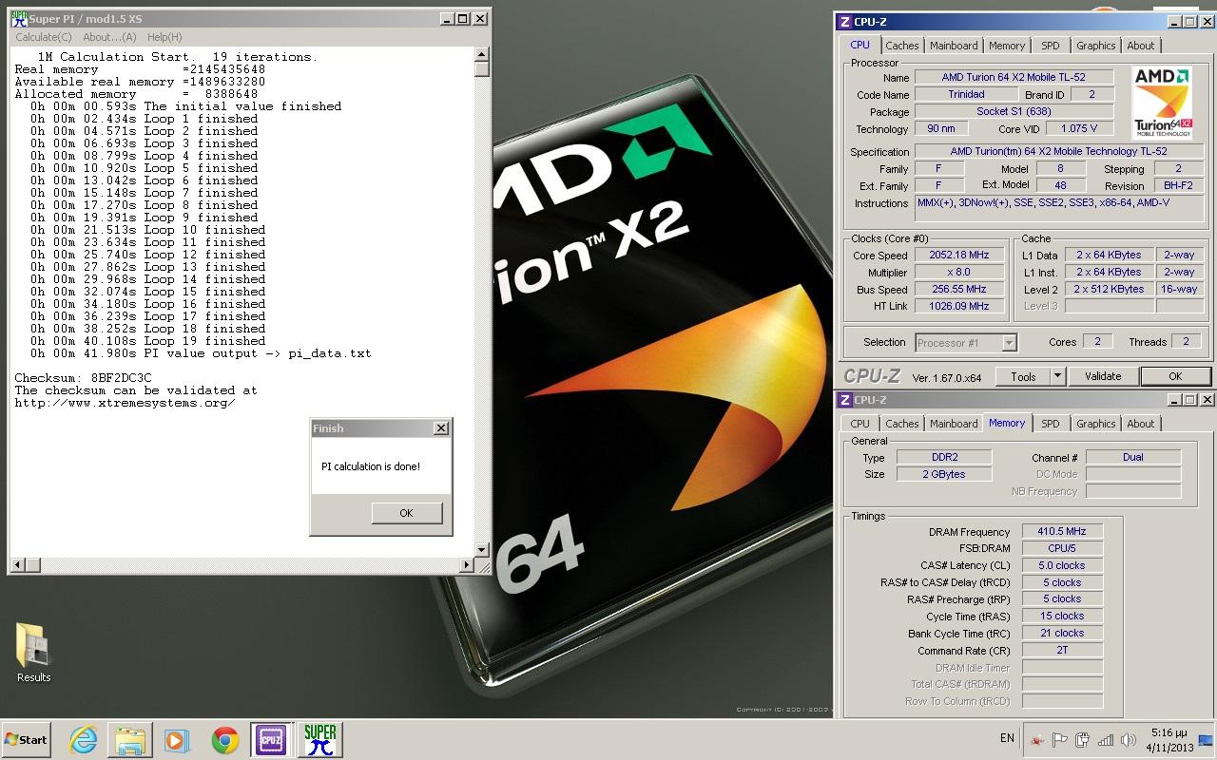Click Super PI horizontal scrollbar right arrow
1217x760 pixels.
[467, 565]
